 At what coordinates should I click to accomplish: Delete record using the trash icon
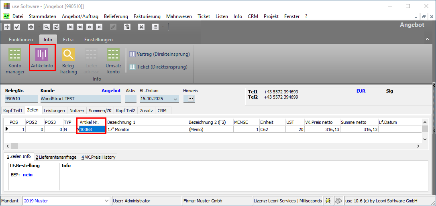(127, 27)
